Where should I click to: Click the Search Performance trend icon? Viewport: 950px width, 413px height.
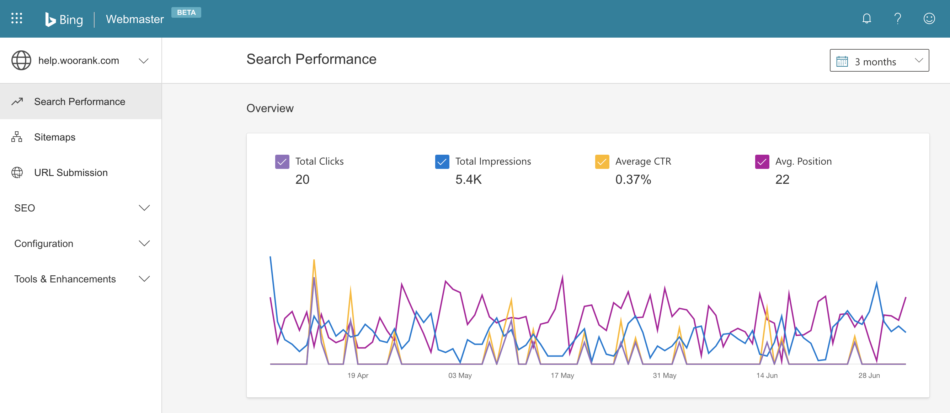[17, 101]
